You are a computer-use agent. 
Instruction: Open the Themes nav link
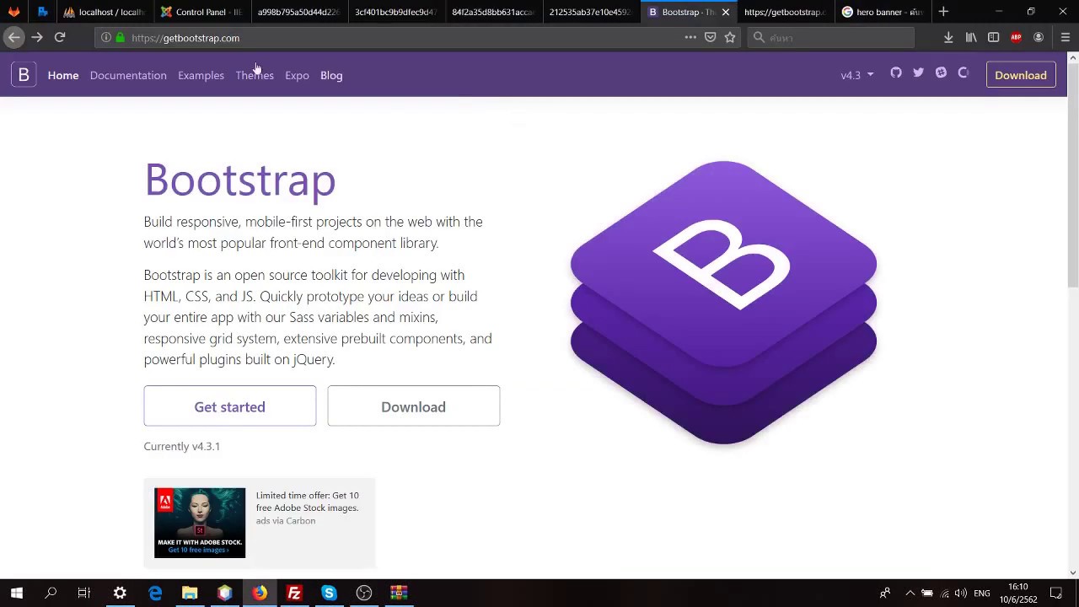(x=255, y=75)
